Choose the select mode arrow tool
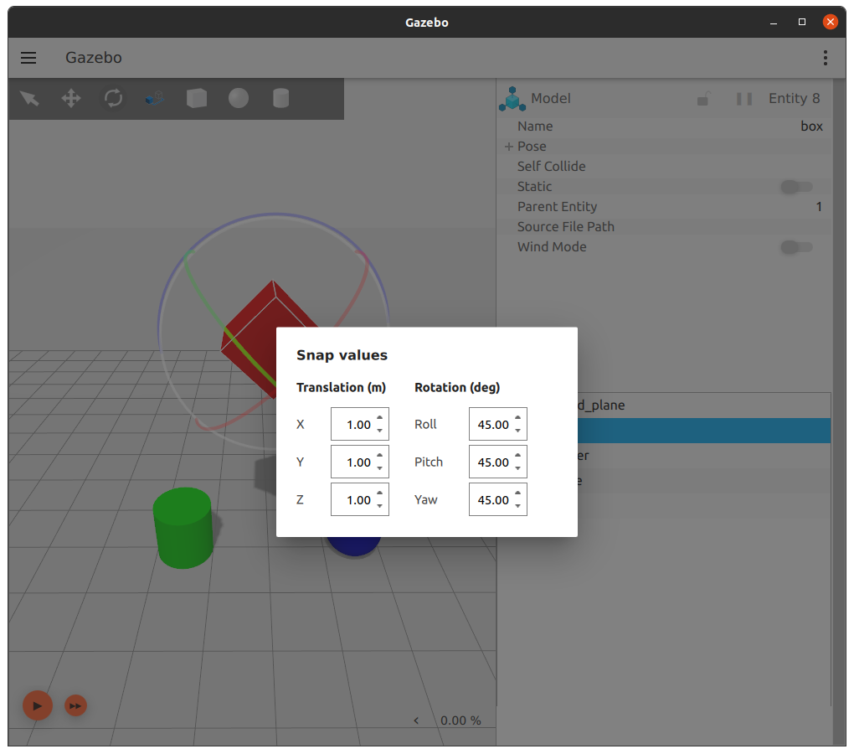Viewport: 854px width, 754px height. [29, 99]
